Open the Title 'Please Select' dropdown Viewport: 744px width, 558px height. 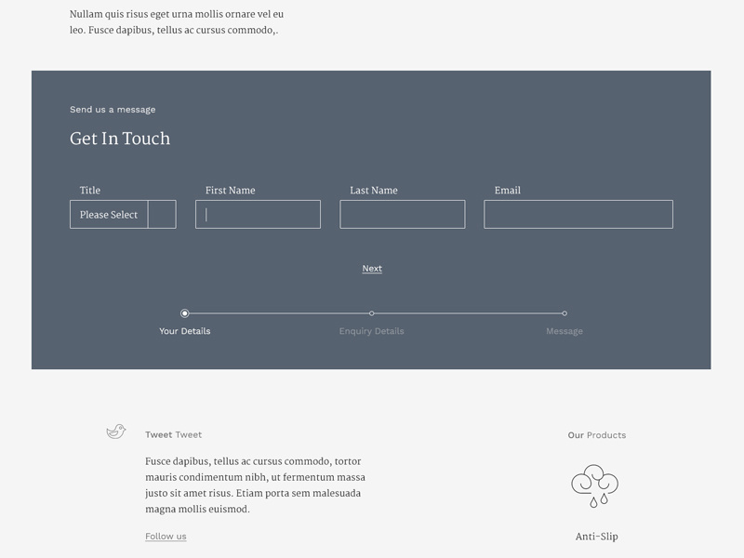[110, 215]
